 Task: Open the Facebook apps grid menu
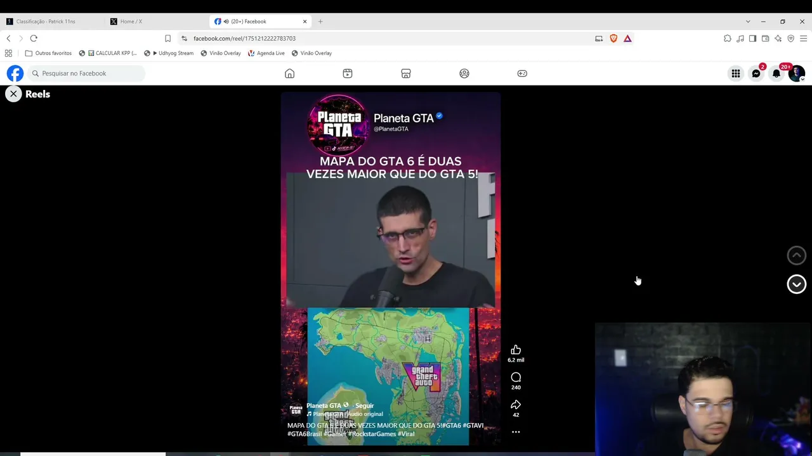click(x=736, y=73)
